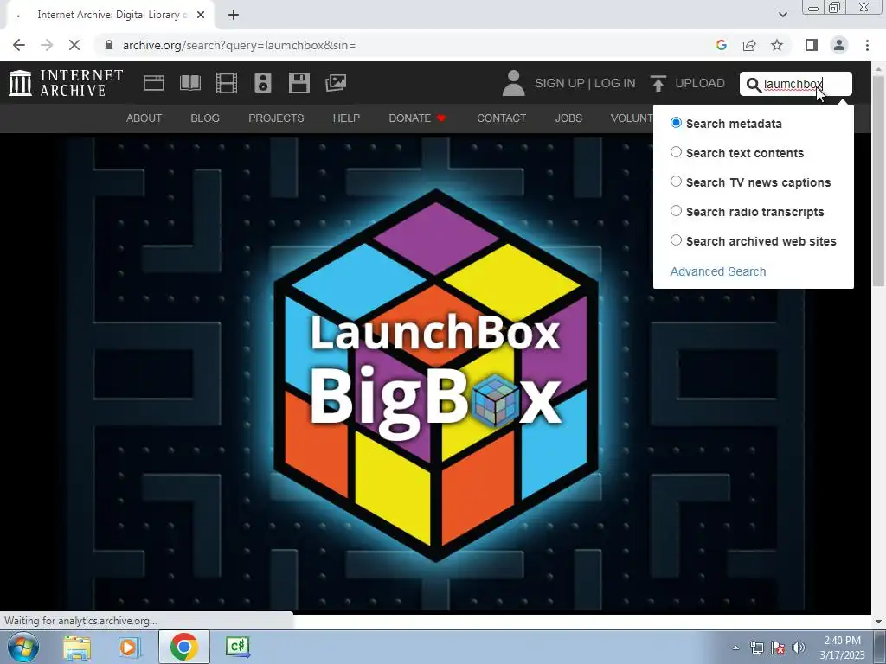Image resolution: width=886 pixels, height=664 pixels.
Task: Open the Images icon in navbar
Action: click(x=336, y=83)
